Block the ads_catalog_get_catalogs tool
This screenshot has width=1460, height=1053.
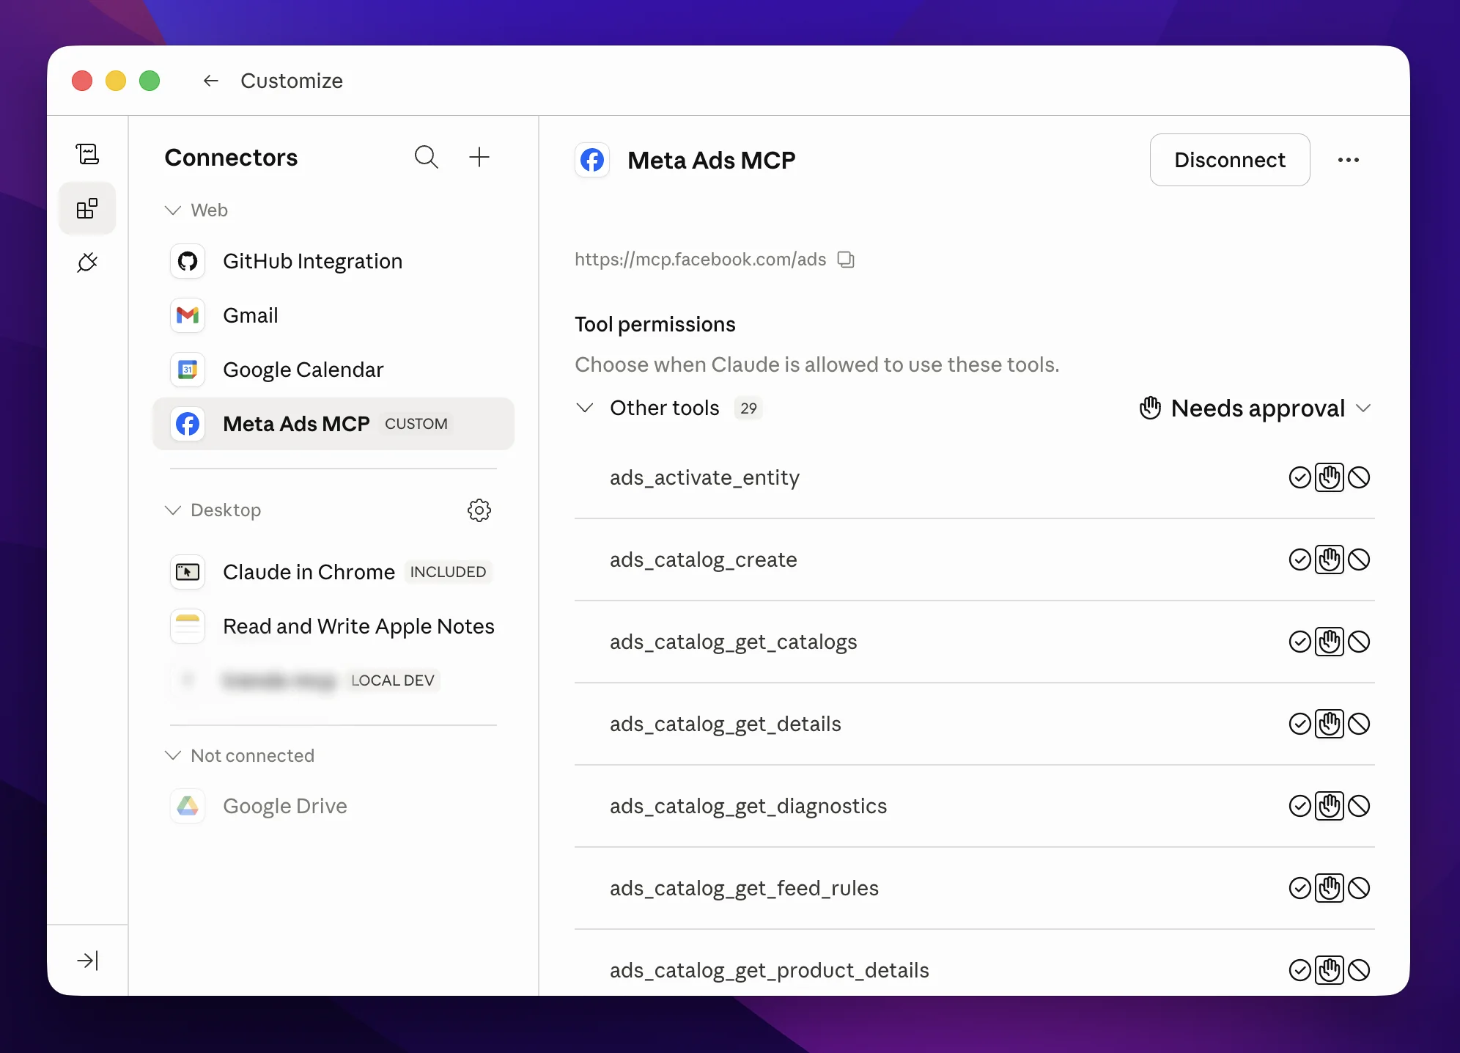[1359, 642]
